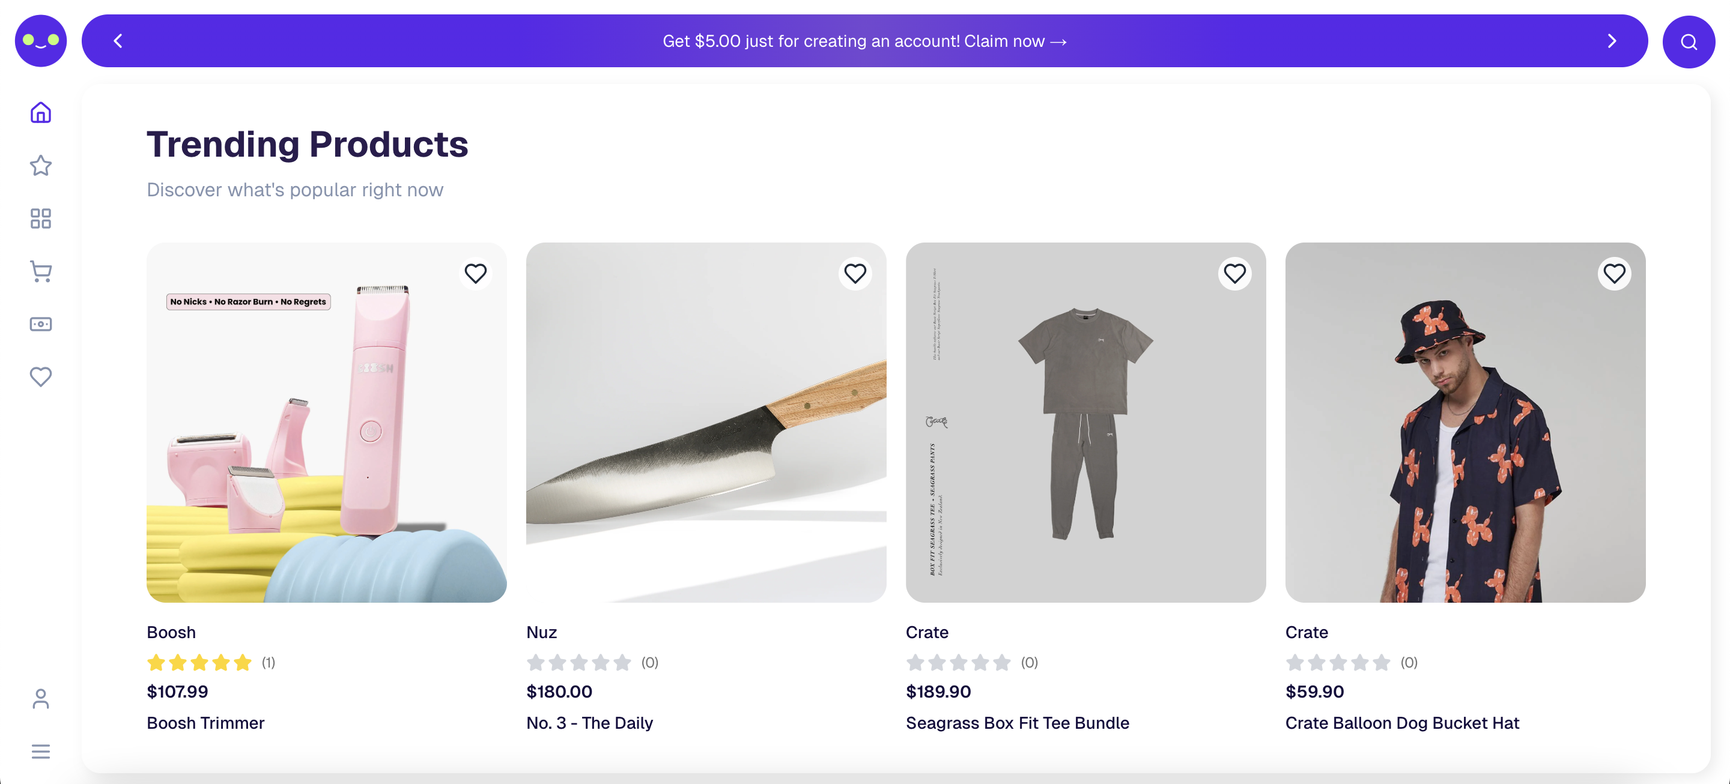Open the Home page from the sidebar

(x=40, y=112)
